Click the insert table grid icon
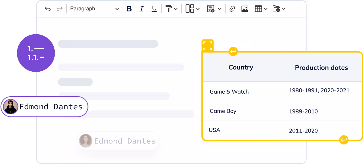363x164 pixels. (x=258, y=9)
